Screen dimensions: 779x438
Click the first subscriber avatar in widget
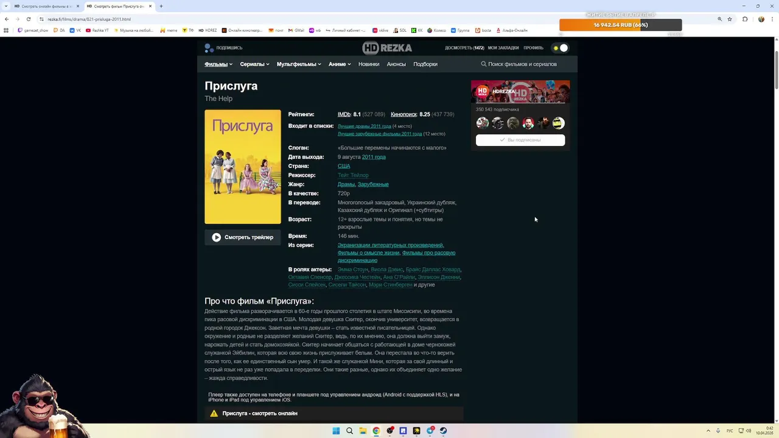point(483,123)
